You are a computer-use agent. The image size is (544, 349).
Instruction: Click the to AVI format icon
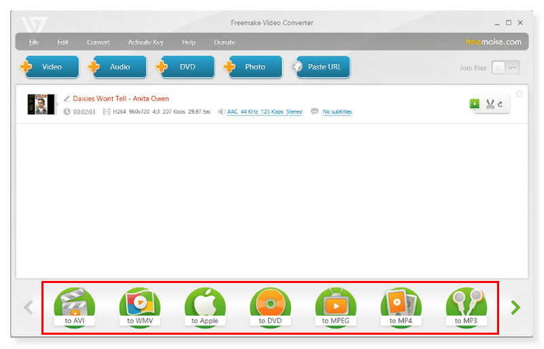[x=75, y=308]
